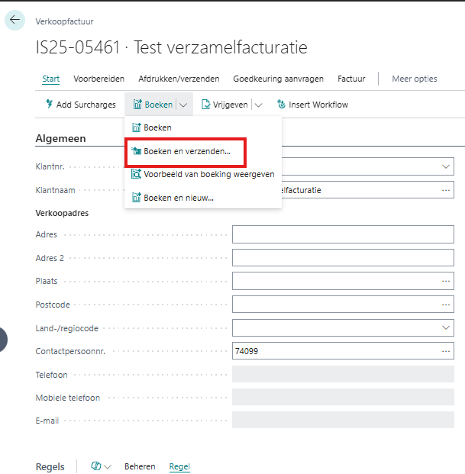Screen dimensions: 465x474
Task: Select Boeken en verzenden menu entry
Action: tap(186, 152)
